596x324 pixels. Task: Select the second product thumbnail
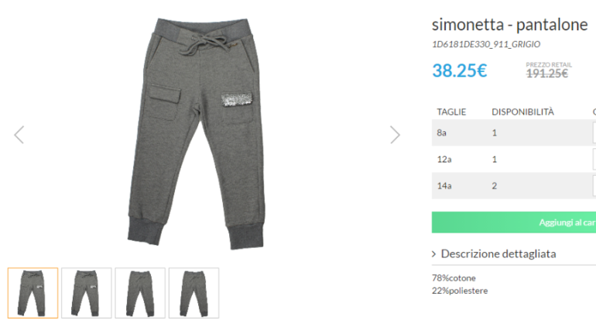(x=87, y=293)
